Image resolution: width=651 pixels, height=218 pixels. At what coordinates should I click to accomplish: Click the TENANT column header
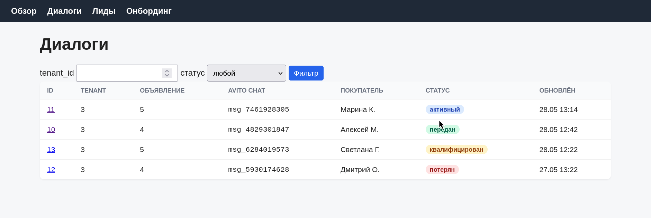(93, 91)
